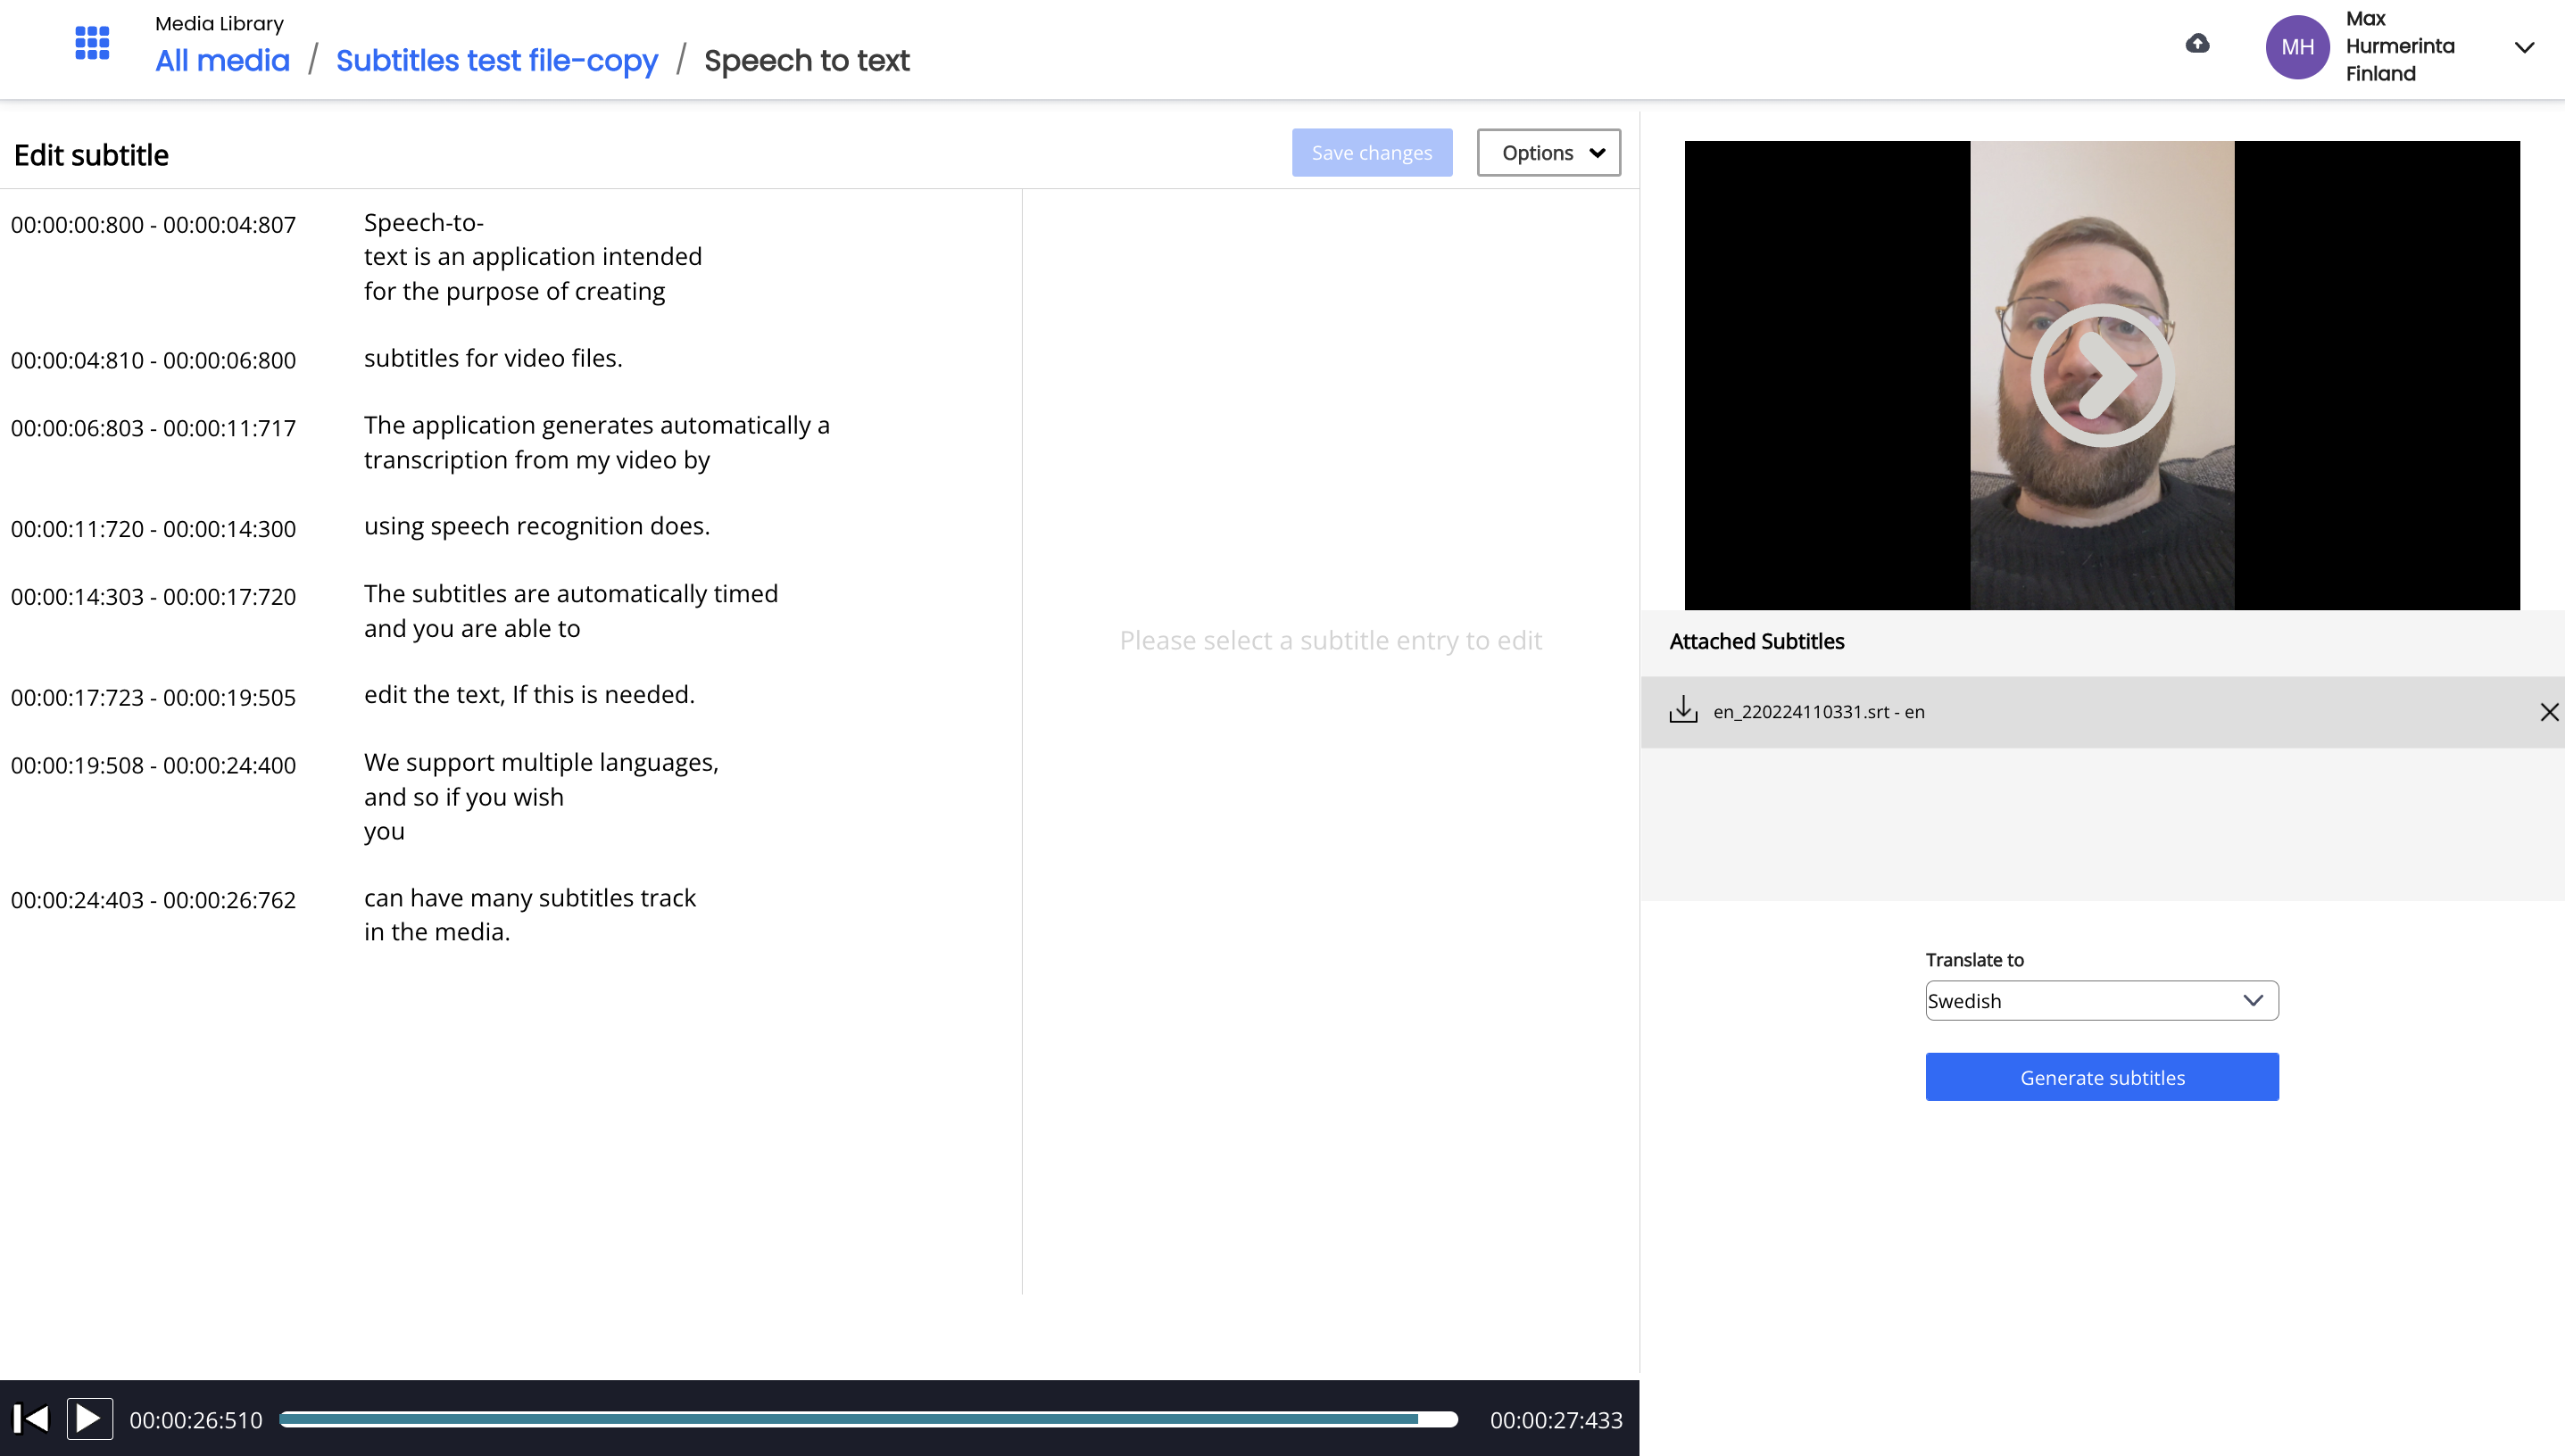Open the Translate to language dropdown
This screenshot has height=1456, width=2565.
pyautogui.click(x=2102, y=1000)
